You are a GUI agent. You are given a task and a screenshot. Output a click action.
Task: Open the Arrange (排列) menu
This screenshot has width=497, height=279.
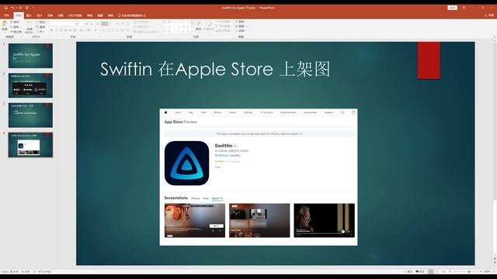[x=199, y=26]
